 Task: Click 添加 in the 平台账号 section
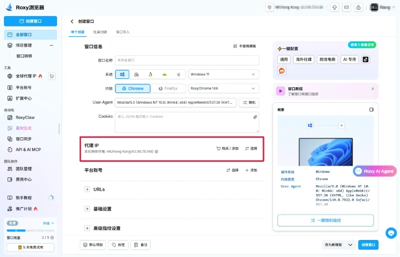(251, 170)
